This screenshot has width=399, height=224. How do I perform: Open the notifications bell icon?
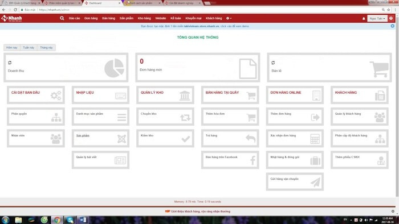pyautogui.click(x=364, y=19)
